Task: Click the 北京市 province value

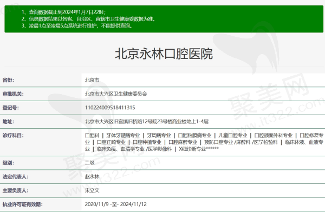Action: click(92, 80)
